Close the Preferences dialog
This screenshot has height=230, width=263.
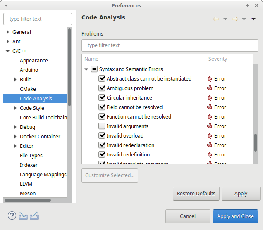[x=257, y=5]
